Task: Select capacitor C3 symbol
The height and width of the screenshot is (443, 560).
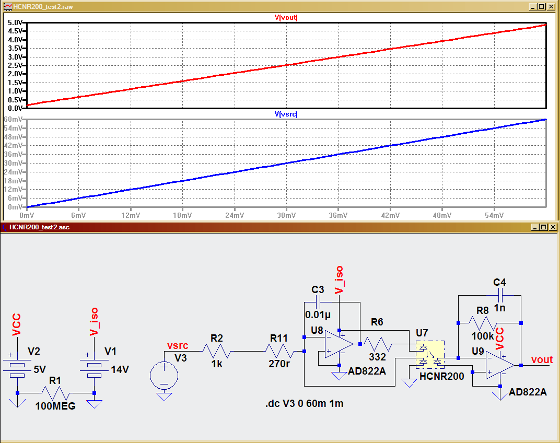Action: click(318, 304)
